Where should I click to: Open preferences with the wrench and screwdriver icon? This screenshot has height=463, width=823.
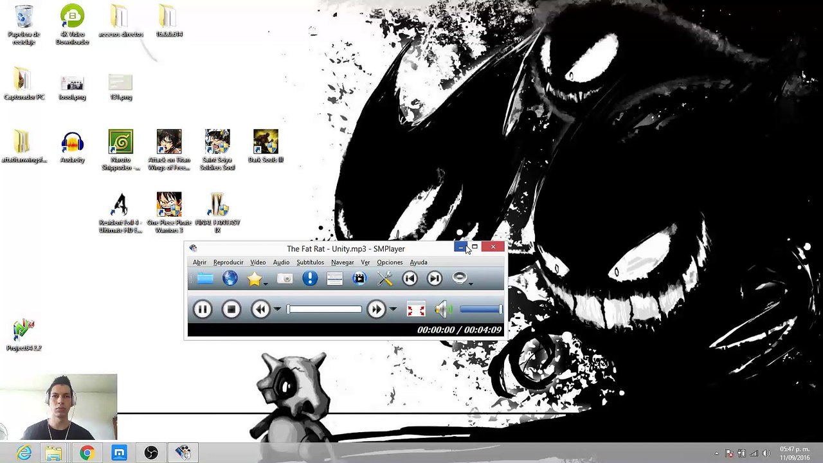click(384, 278)
